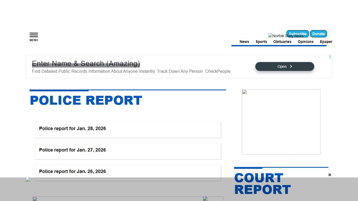Open the News menu item
The height and width of the screenshot is (201, 358).
[244, 42]
